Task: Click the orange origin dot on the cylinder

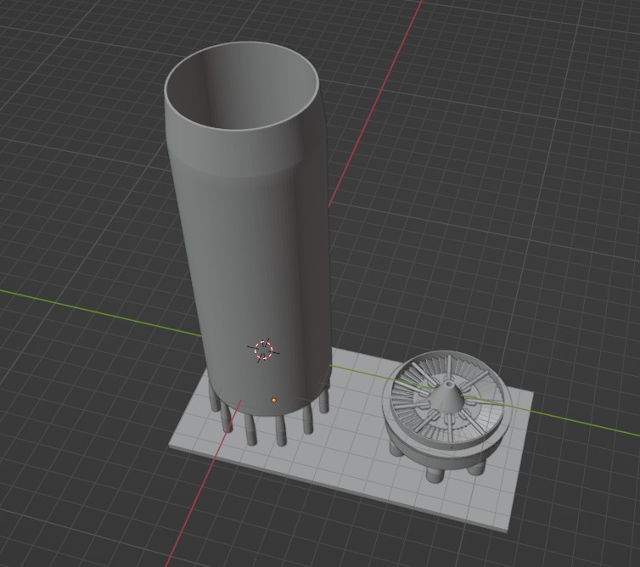Action: 274,401
